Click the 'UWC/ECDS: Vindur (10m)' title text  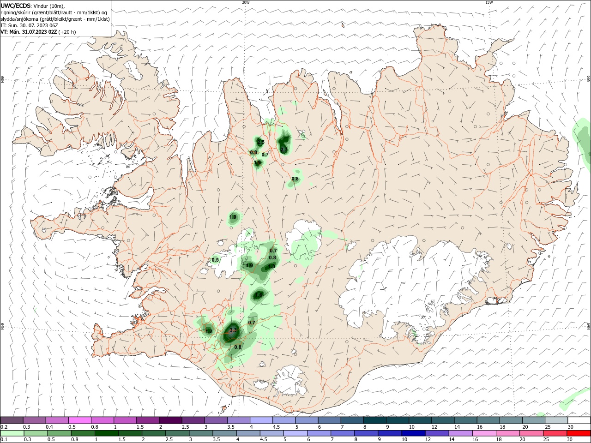(x=33, y=6)
